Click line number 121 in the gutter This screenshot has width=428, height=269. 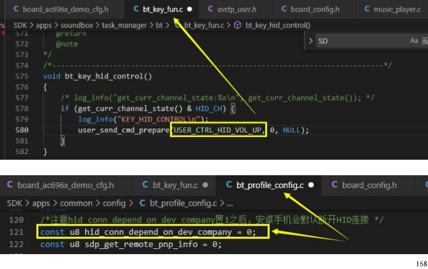click(x=16, y=232)
